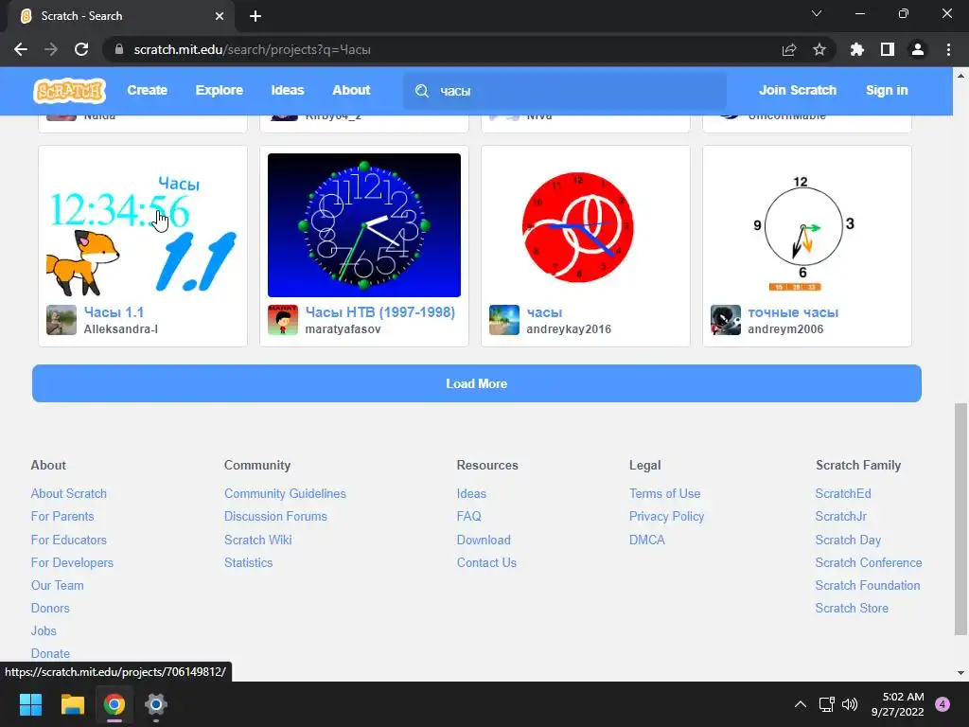969x727 pixels.
Task: Open the Scratch Wiki footer link
Action: pyautogui.click(x=257, y=540)
